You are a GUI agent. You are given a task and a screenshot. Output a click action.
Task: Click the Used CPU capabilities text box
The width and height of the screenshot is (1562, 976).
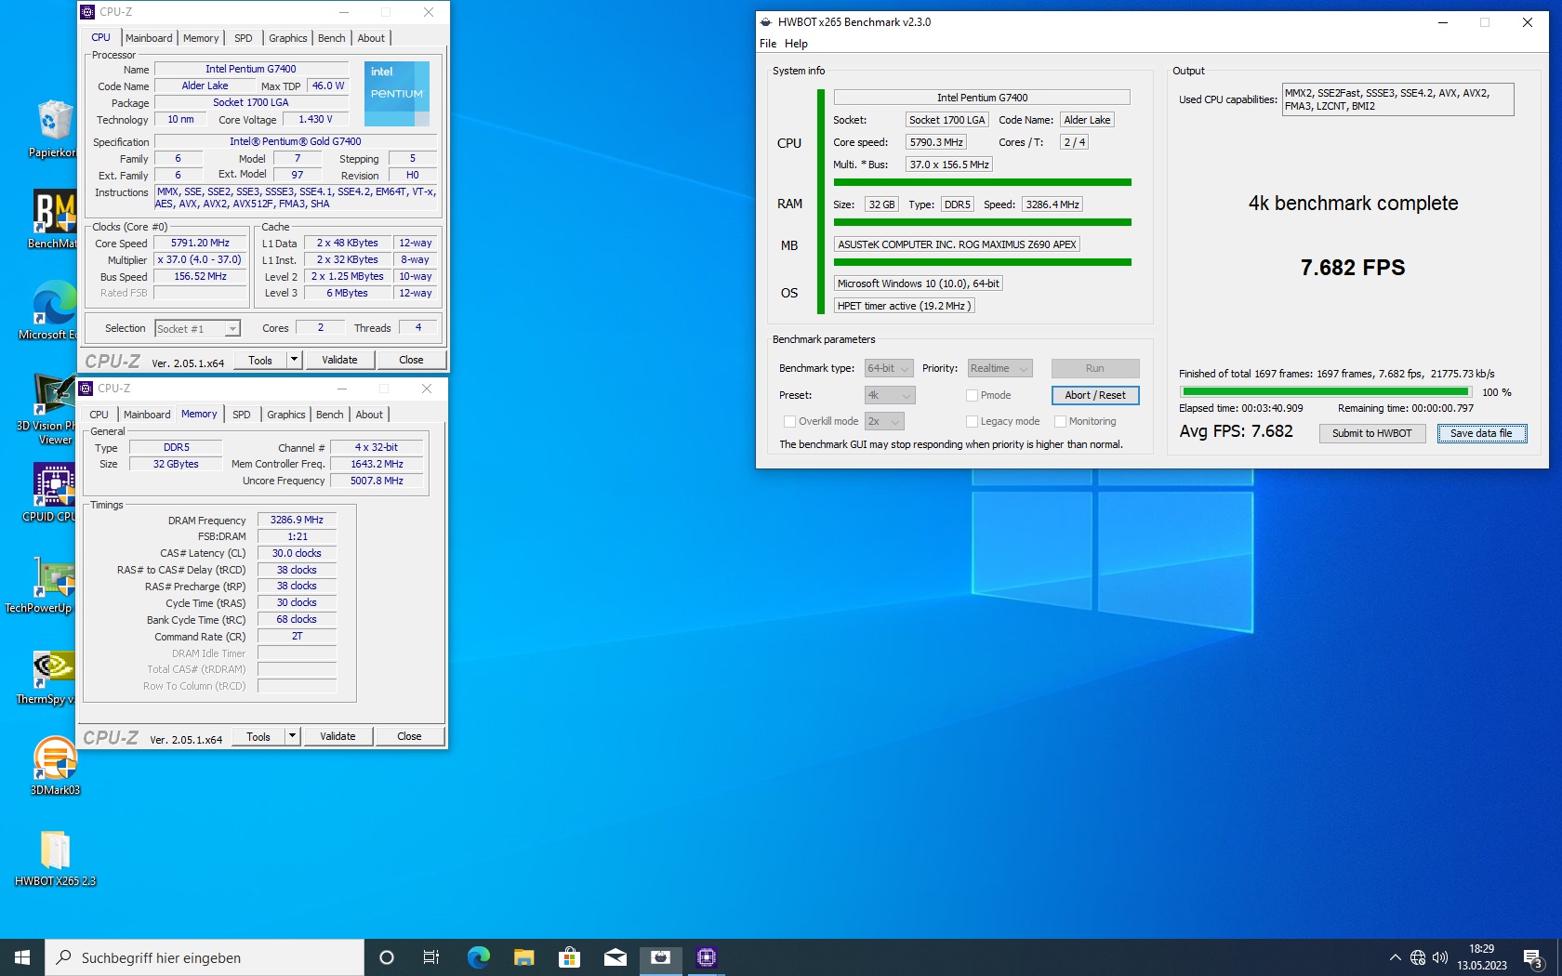click(1397, 99)
